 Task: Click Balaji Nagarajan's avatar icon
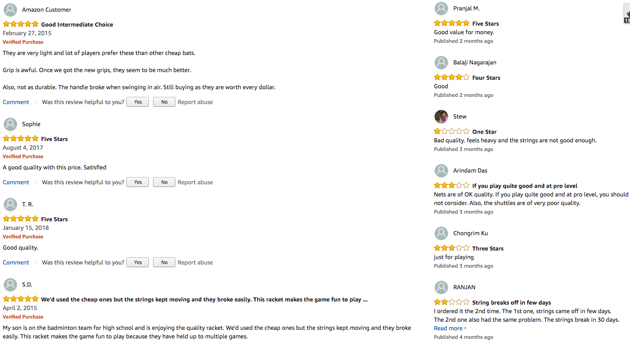[441, 63]
